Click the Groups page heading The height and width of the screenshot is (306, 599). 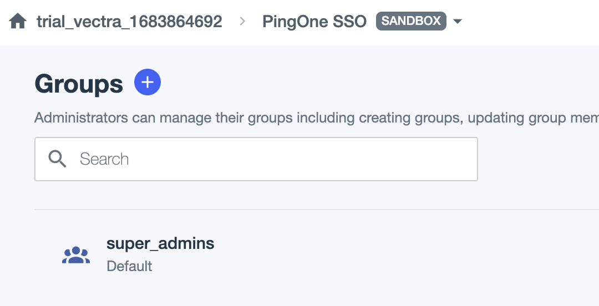[x=79, y=84]
